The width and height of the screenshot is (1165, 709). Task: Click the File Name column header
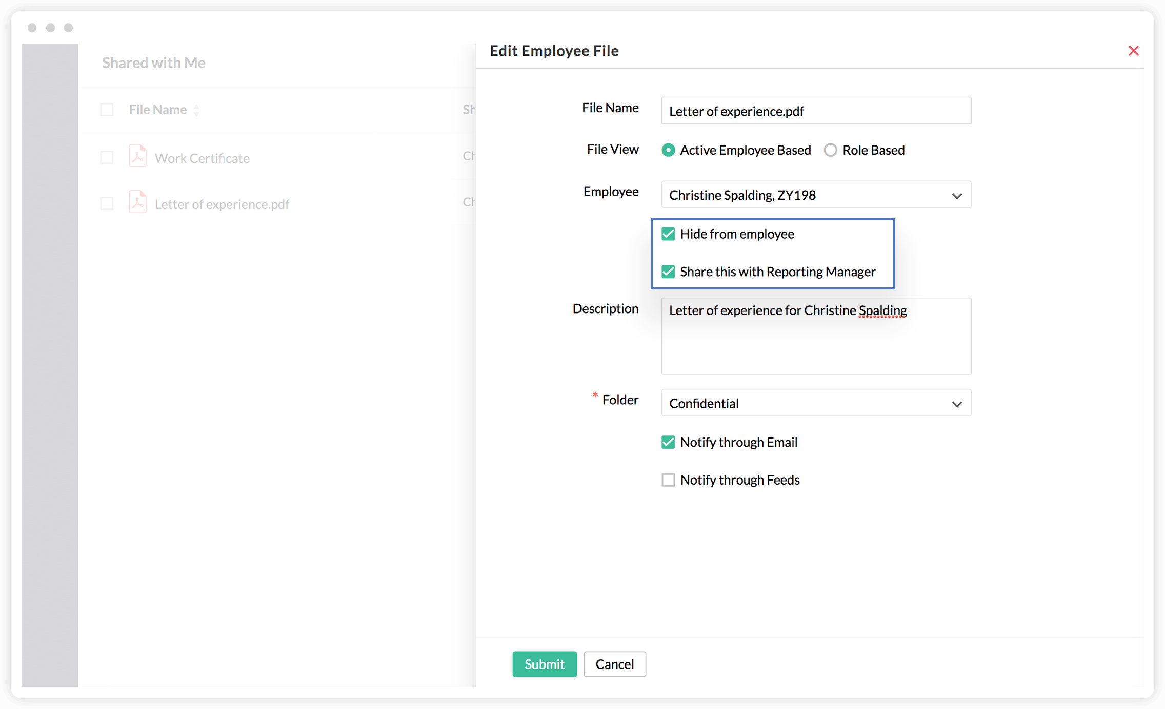click(157, 110)
